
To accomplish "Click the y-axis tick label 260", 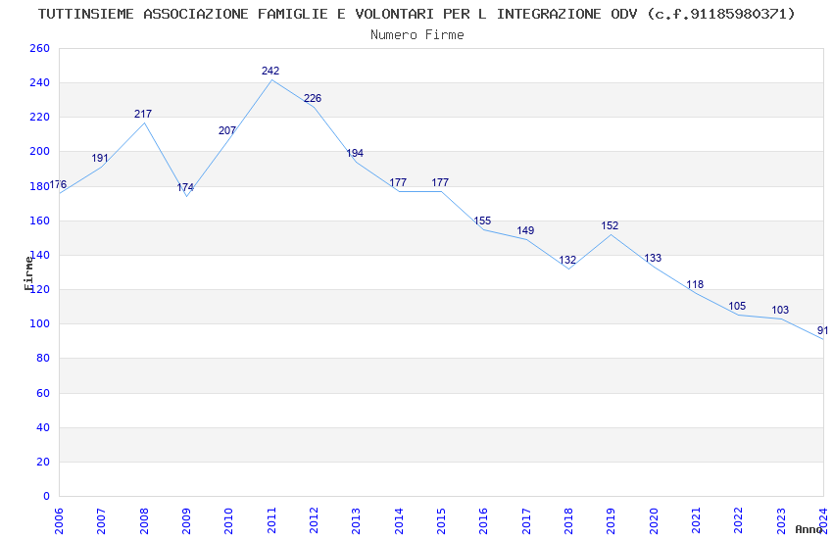I will [x=40, y=48].
